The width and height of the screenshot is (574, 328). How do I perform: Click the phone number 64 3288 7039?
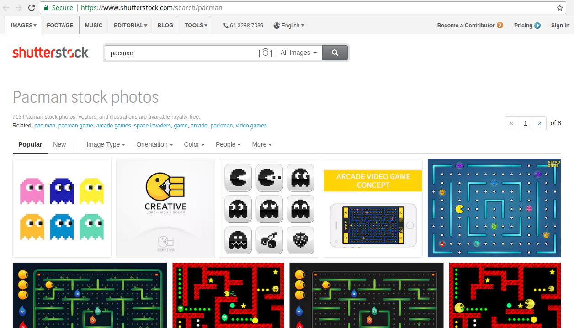pos(247,26)
